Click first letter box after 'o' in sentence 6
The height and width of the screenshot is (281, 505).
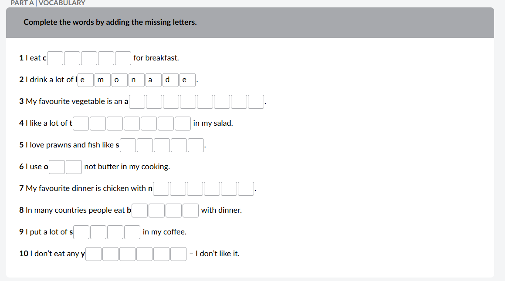[x=57, y=167]
